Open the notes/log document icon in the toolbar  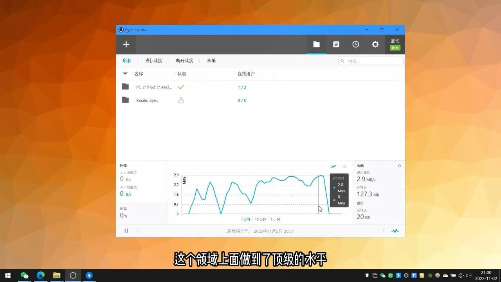(x=336, y=45)
